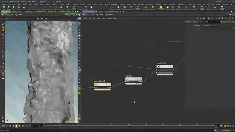Viewport: 235px width, 132px height.
Task: Select the Box shelf tool
Action: [x=4, y=7]
